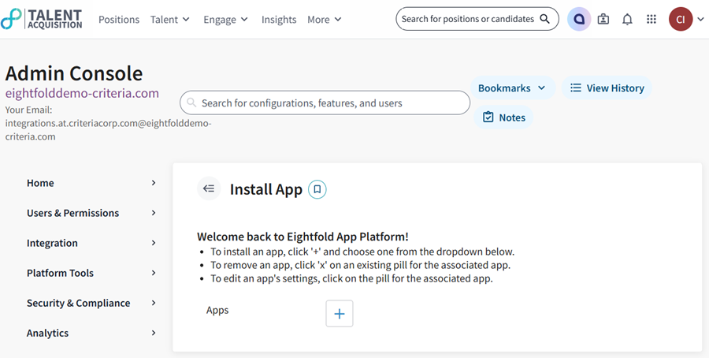Image resolution: width=709 pixels, height=358 pixels.
Task: Click the configurations search field
Action: pyautogui.click(x=325, y=103)
